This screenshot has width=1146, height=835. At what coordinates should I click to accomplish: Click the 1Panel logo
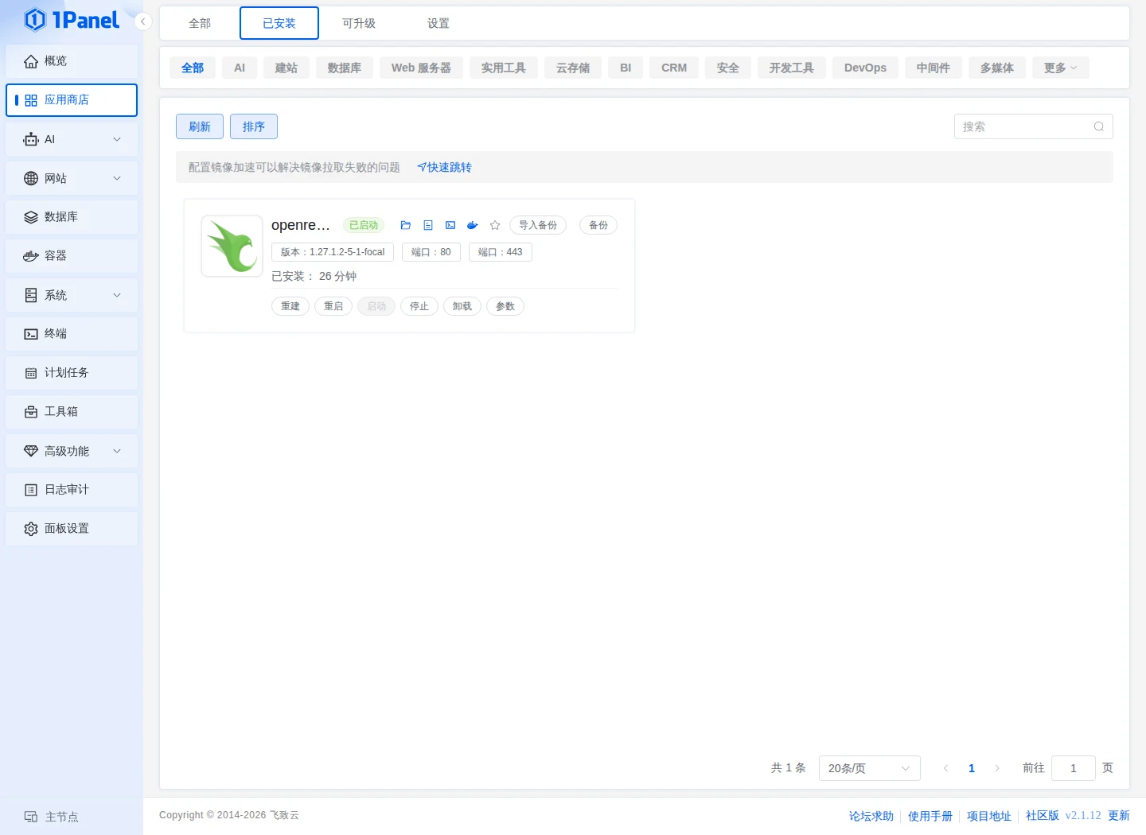tap(72, 20)
